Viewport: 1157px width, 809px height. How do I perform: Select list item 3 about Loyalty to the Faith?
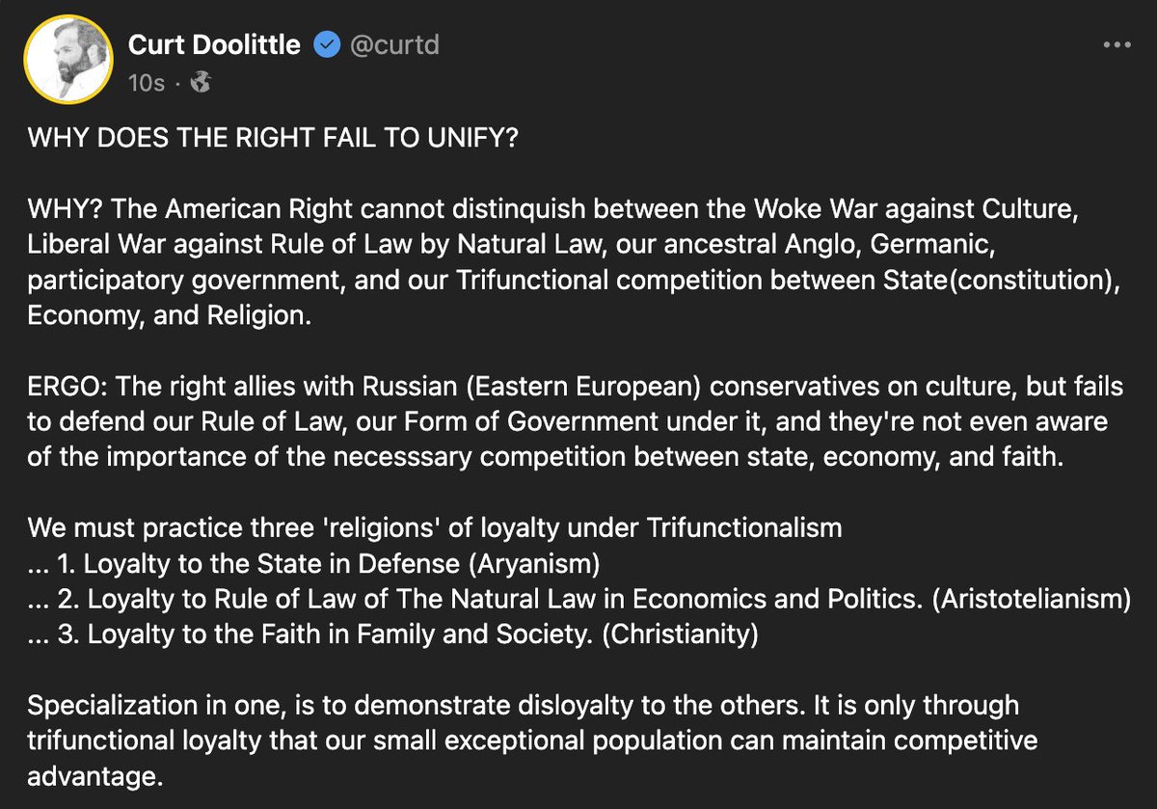pyautogui.click(x=393, y=634)
